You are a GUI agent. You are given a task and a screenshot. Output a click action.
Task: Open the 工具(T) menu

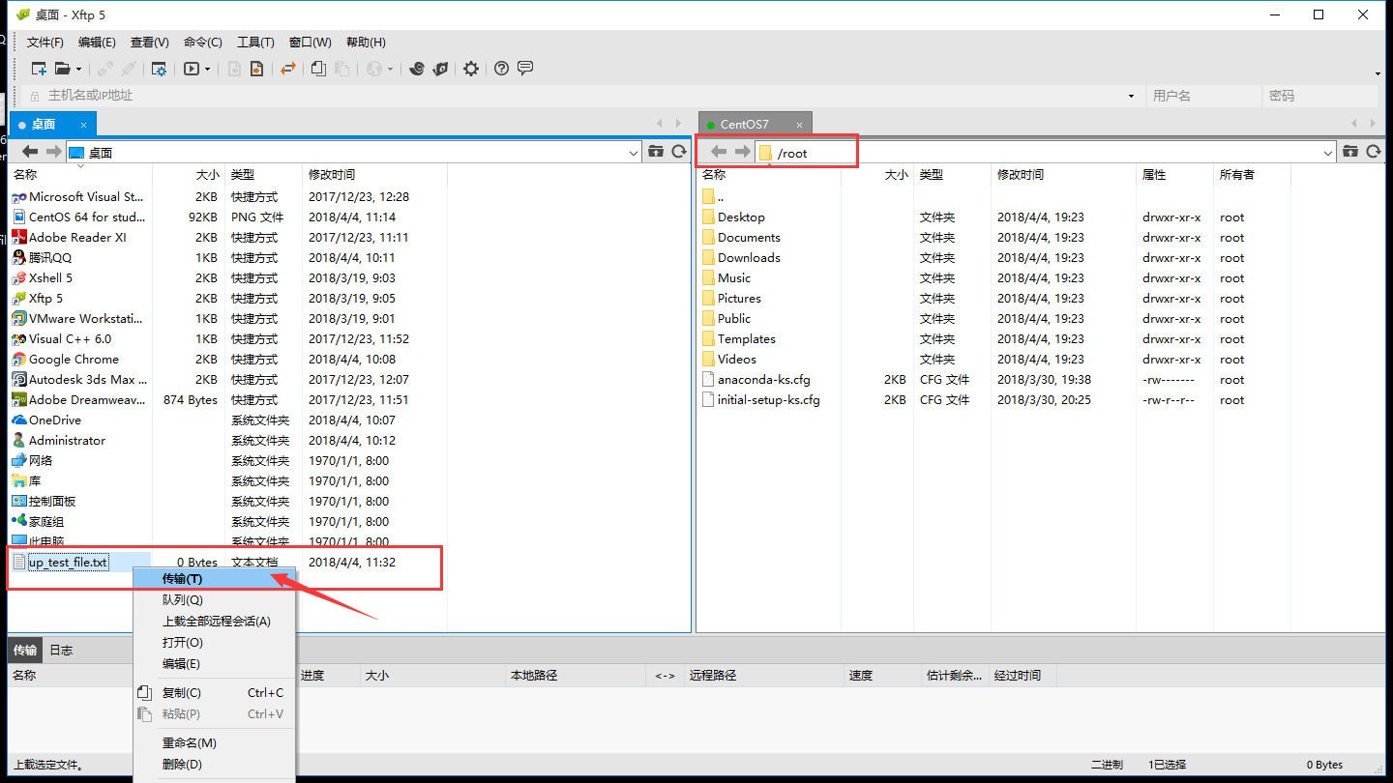coord(255,43)
